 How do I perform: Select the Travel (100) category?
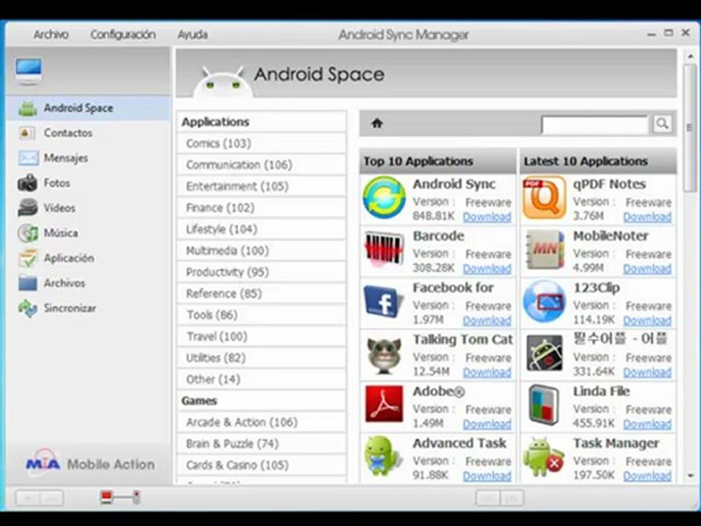click(261, 336)
